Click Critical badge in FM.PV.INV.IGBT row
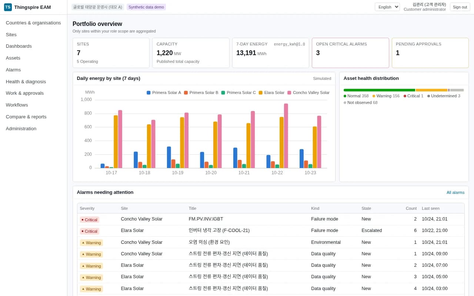 (x=90, y=219)
